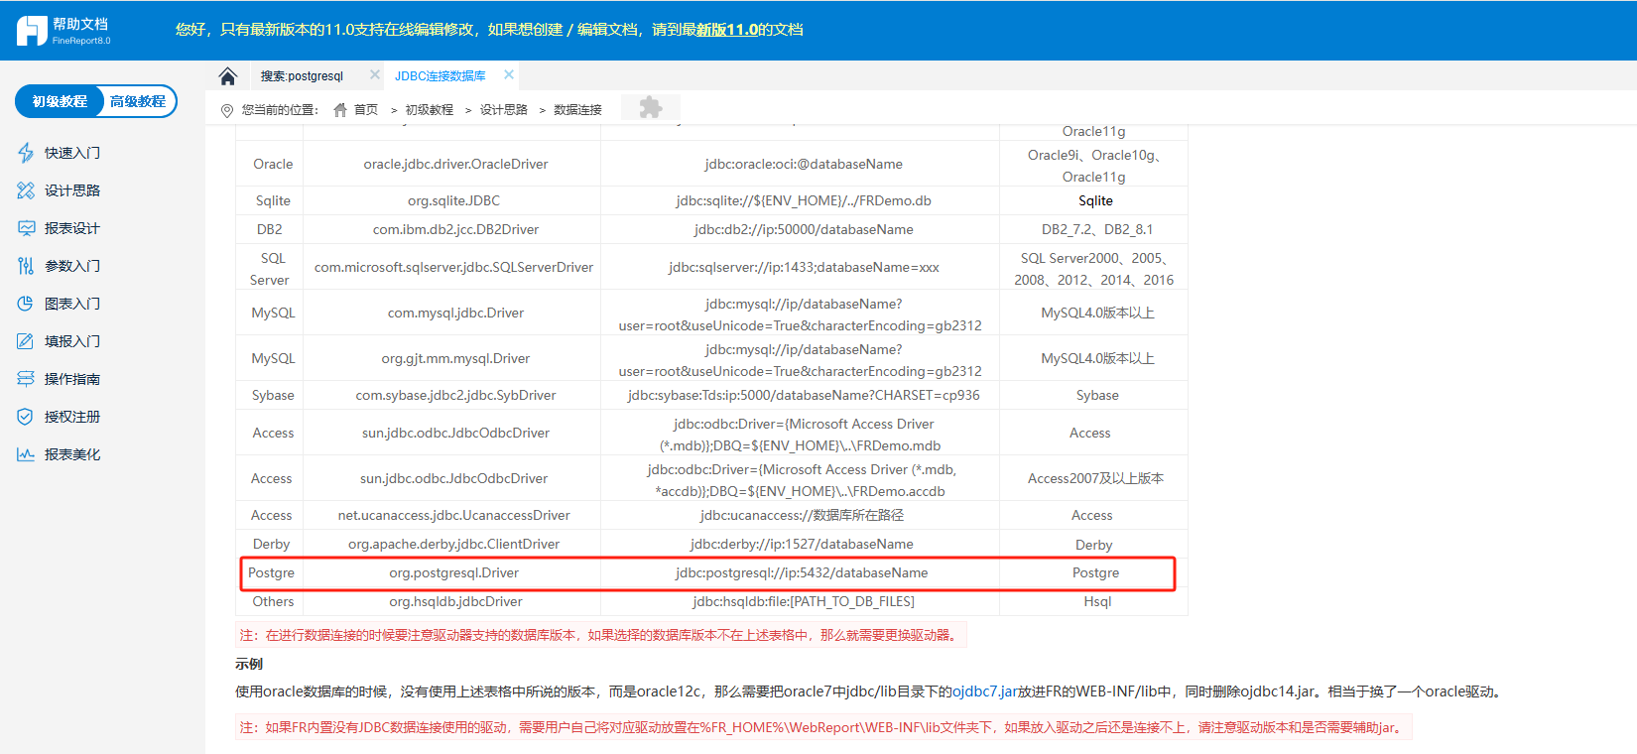
Task: Click the 授权注册 shield icon
Action: pos(26,417)
